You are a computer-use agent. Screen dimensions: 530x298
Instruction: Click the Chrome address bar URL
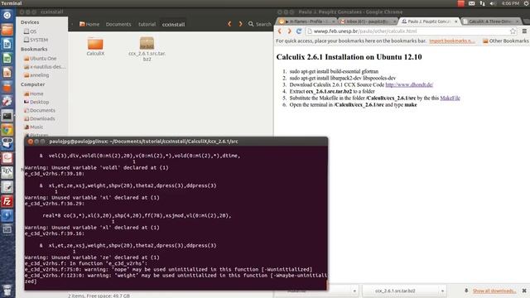point(407,31)
